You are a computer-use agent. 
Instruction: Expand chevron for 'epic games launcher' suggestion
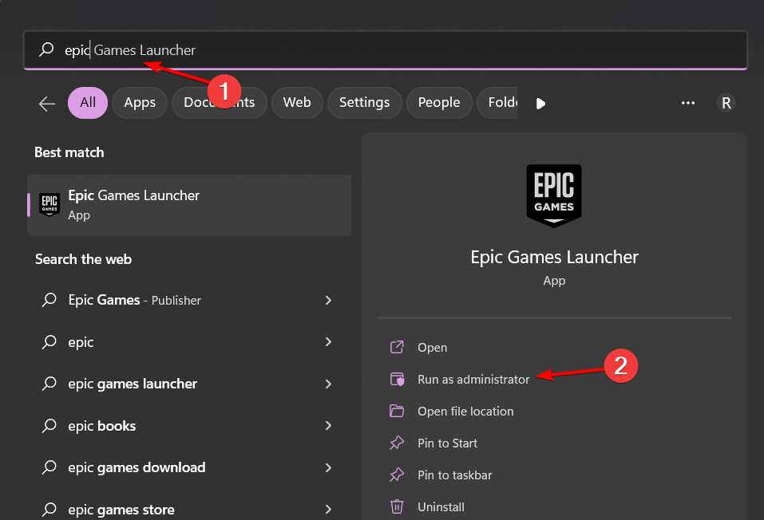328,384
